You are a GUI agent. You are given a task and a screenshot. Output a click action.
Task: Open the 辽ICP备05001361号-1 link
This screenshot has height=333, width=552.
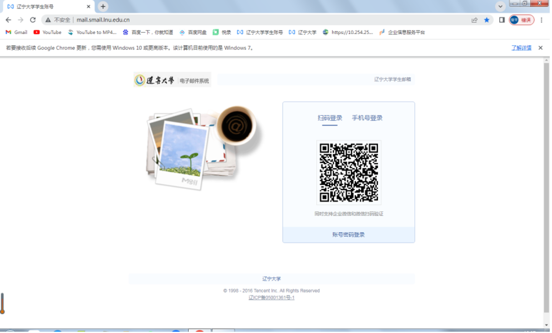coord(271,298)
